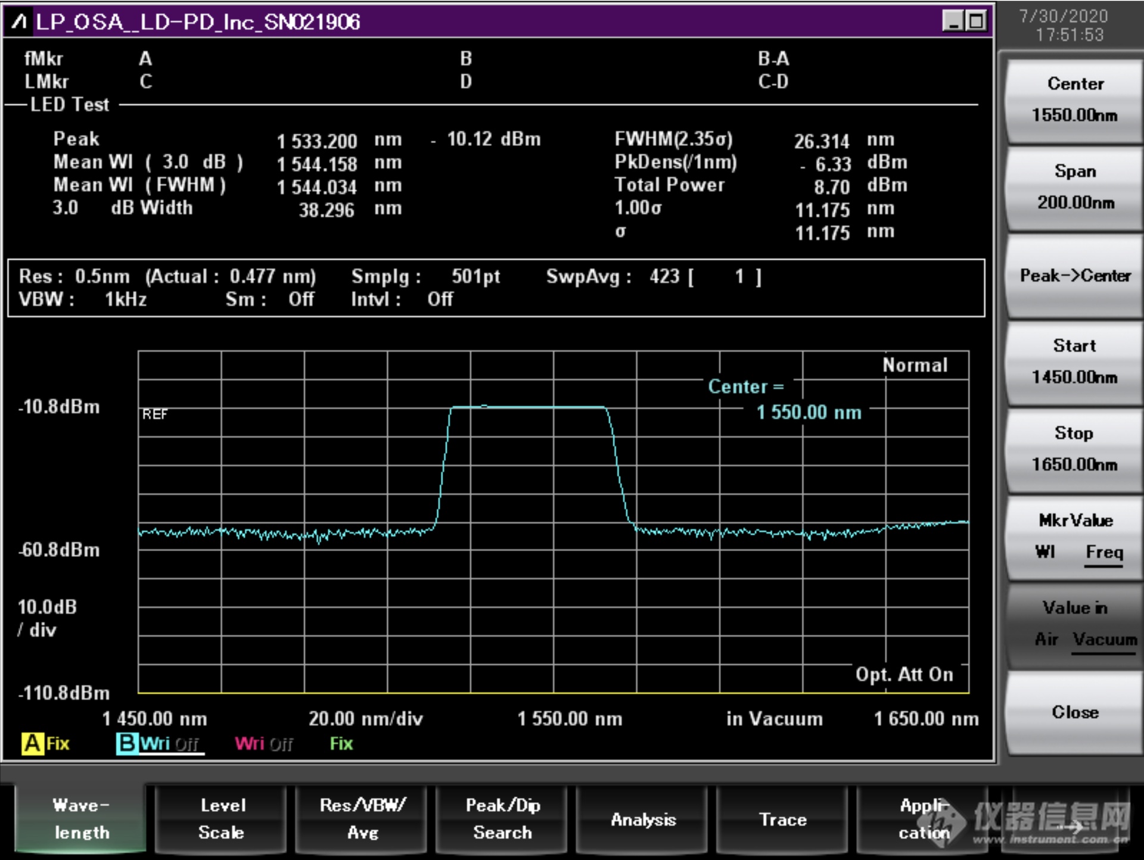Image resolution: width=1144 pixels, height=860 pixels.
Task: Open the Analysis menu
Action: click(642, 819)
